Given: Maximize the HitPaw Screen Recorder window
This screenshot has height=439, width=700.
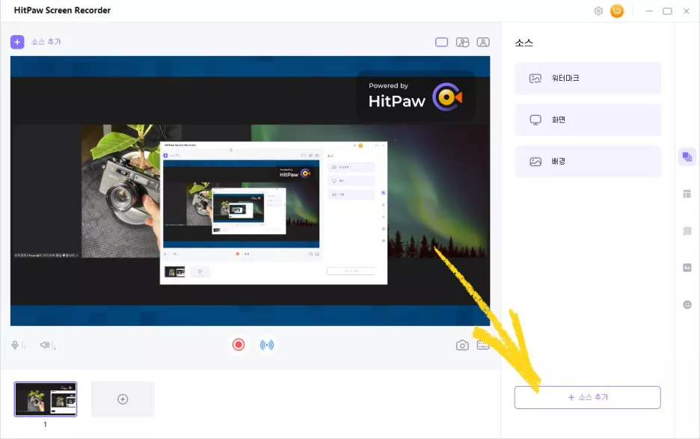Looking at the screenshot, I should click(x=667, y=11).
